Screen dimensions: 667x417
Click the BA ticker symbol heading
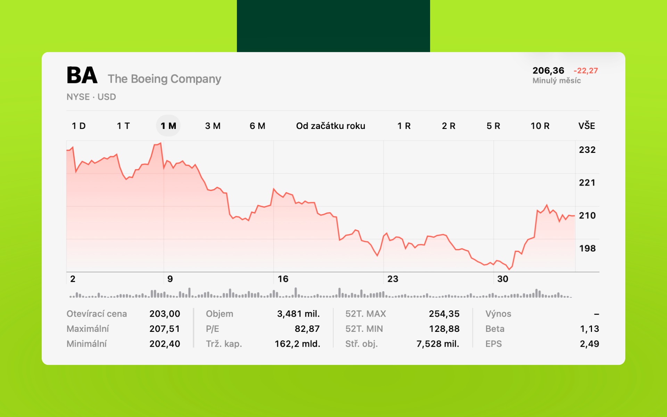tap(82, 75)
